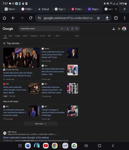Open NPR undecided swing state voter story
The width and height of the screenshot is (129, 150).
(x=14, y=112)
